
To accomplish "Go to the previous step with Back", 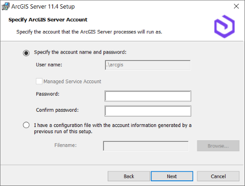I will click(x=129, y=176).
